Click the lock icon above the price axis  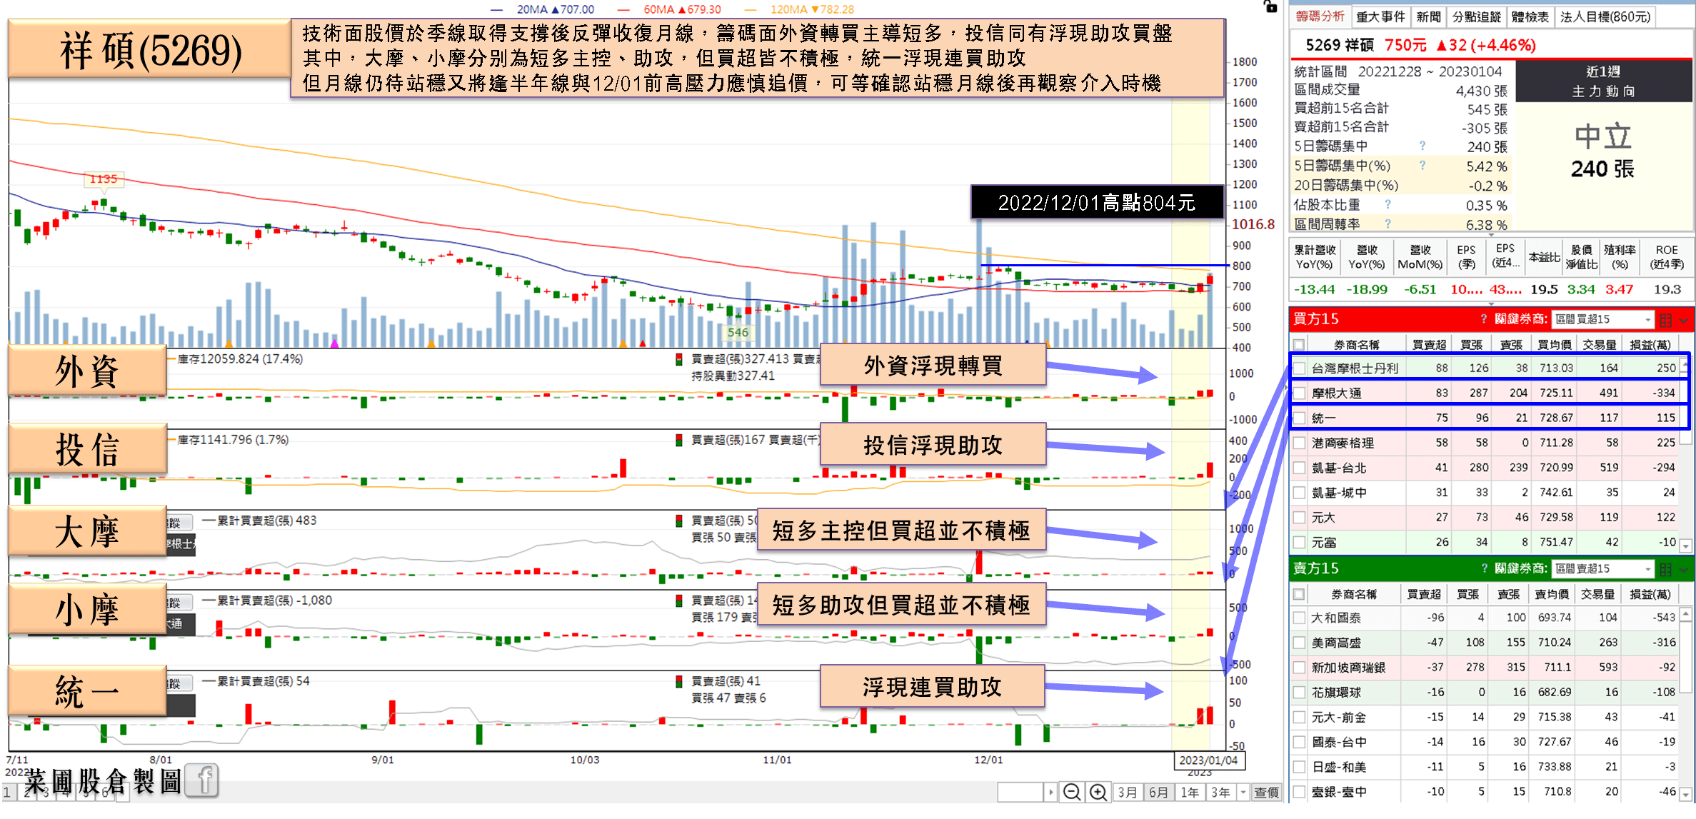[x=1270, y=6]
